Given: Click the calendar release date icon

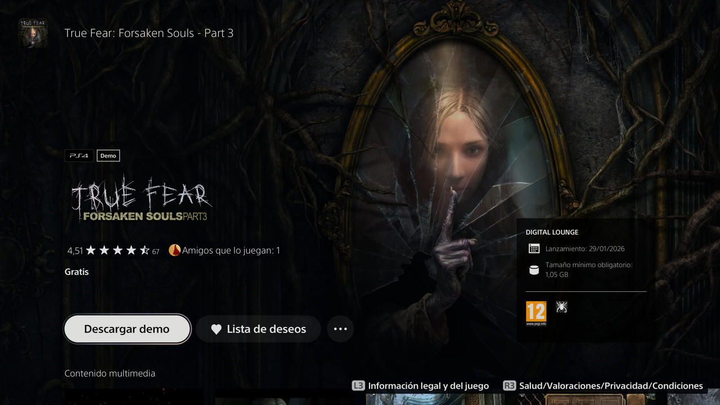Looking at the screenshot, I should click(534, 249).
